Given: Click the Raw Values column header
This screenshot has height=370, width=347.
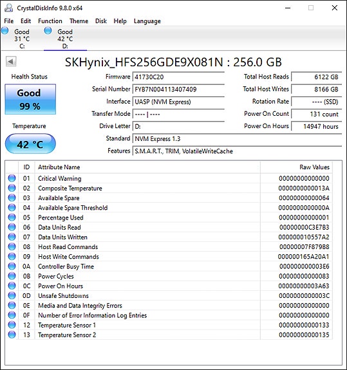Looking at the screenshot, I should 296,167.
